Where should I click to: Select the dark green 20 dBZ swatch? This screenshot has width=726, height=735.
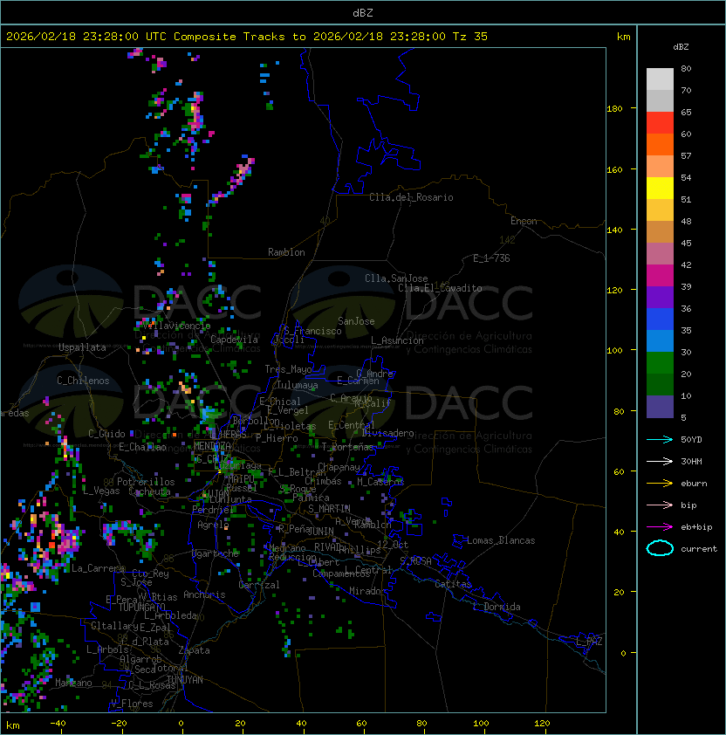click(x=660, y=385)
